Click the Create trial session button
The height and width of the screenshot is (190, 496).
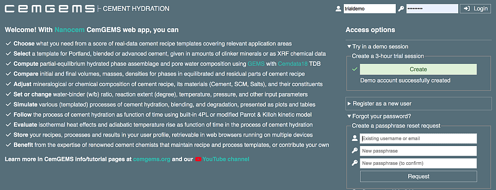point(418,69)
